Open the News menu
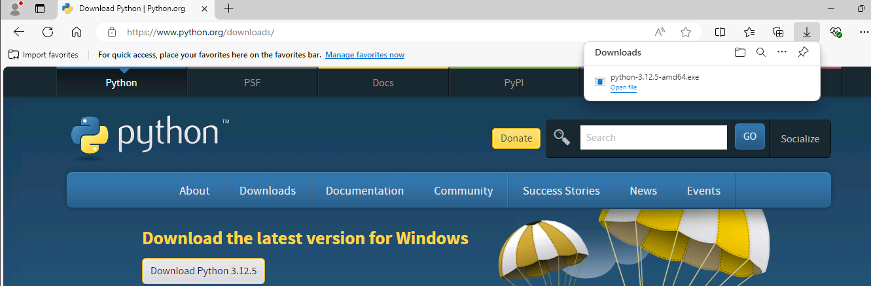The height and width of the screenshot is (286, 871). coord(643,191)
